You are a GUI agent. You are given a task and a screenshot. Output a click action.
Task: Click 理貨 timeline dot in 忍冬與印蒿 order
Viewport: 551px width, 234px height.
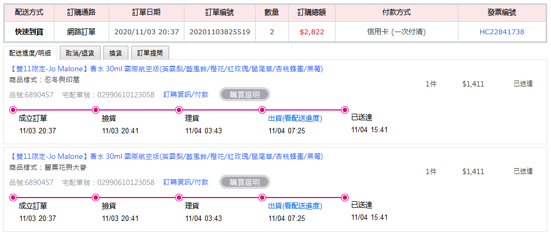point(179,110)
